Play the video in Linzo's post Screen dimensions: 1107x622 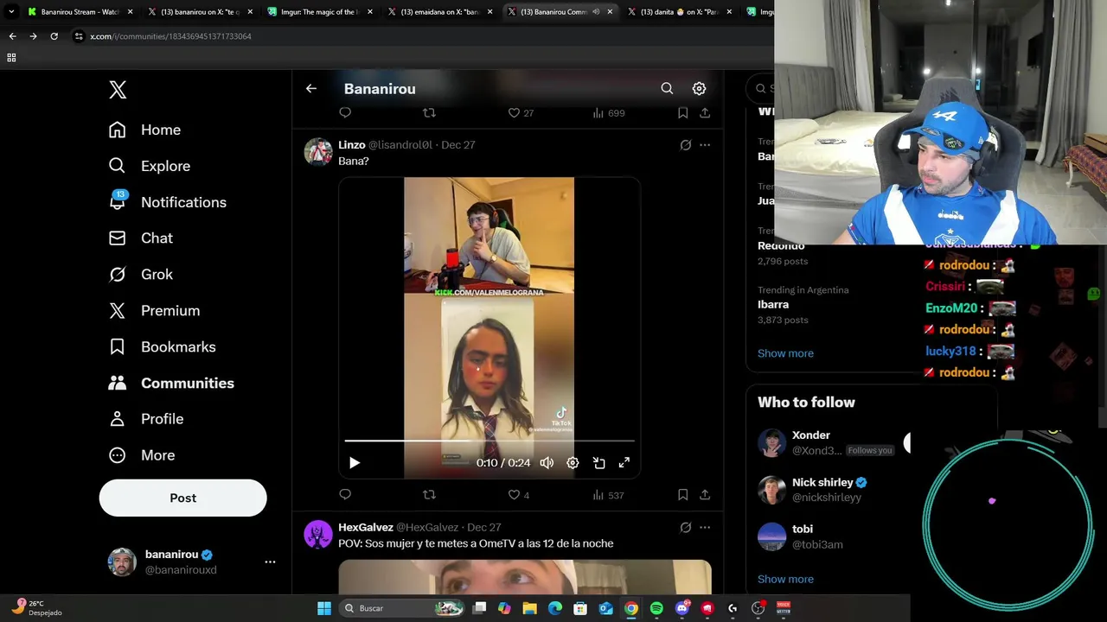point(354,463)
